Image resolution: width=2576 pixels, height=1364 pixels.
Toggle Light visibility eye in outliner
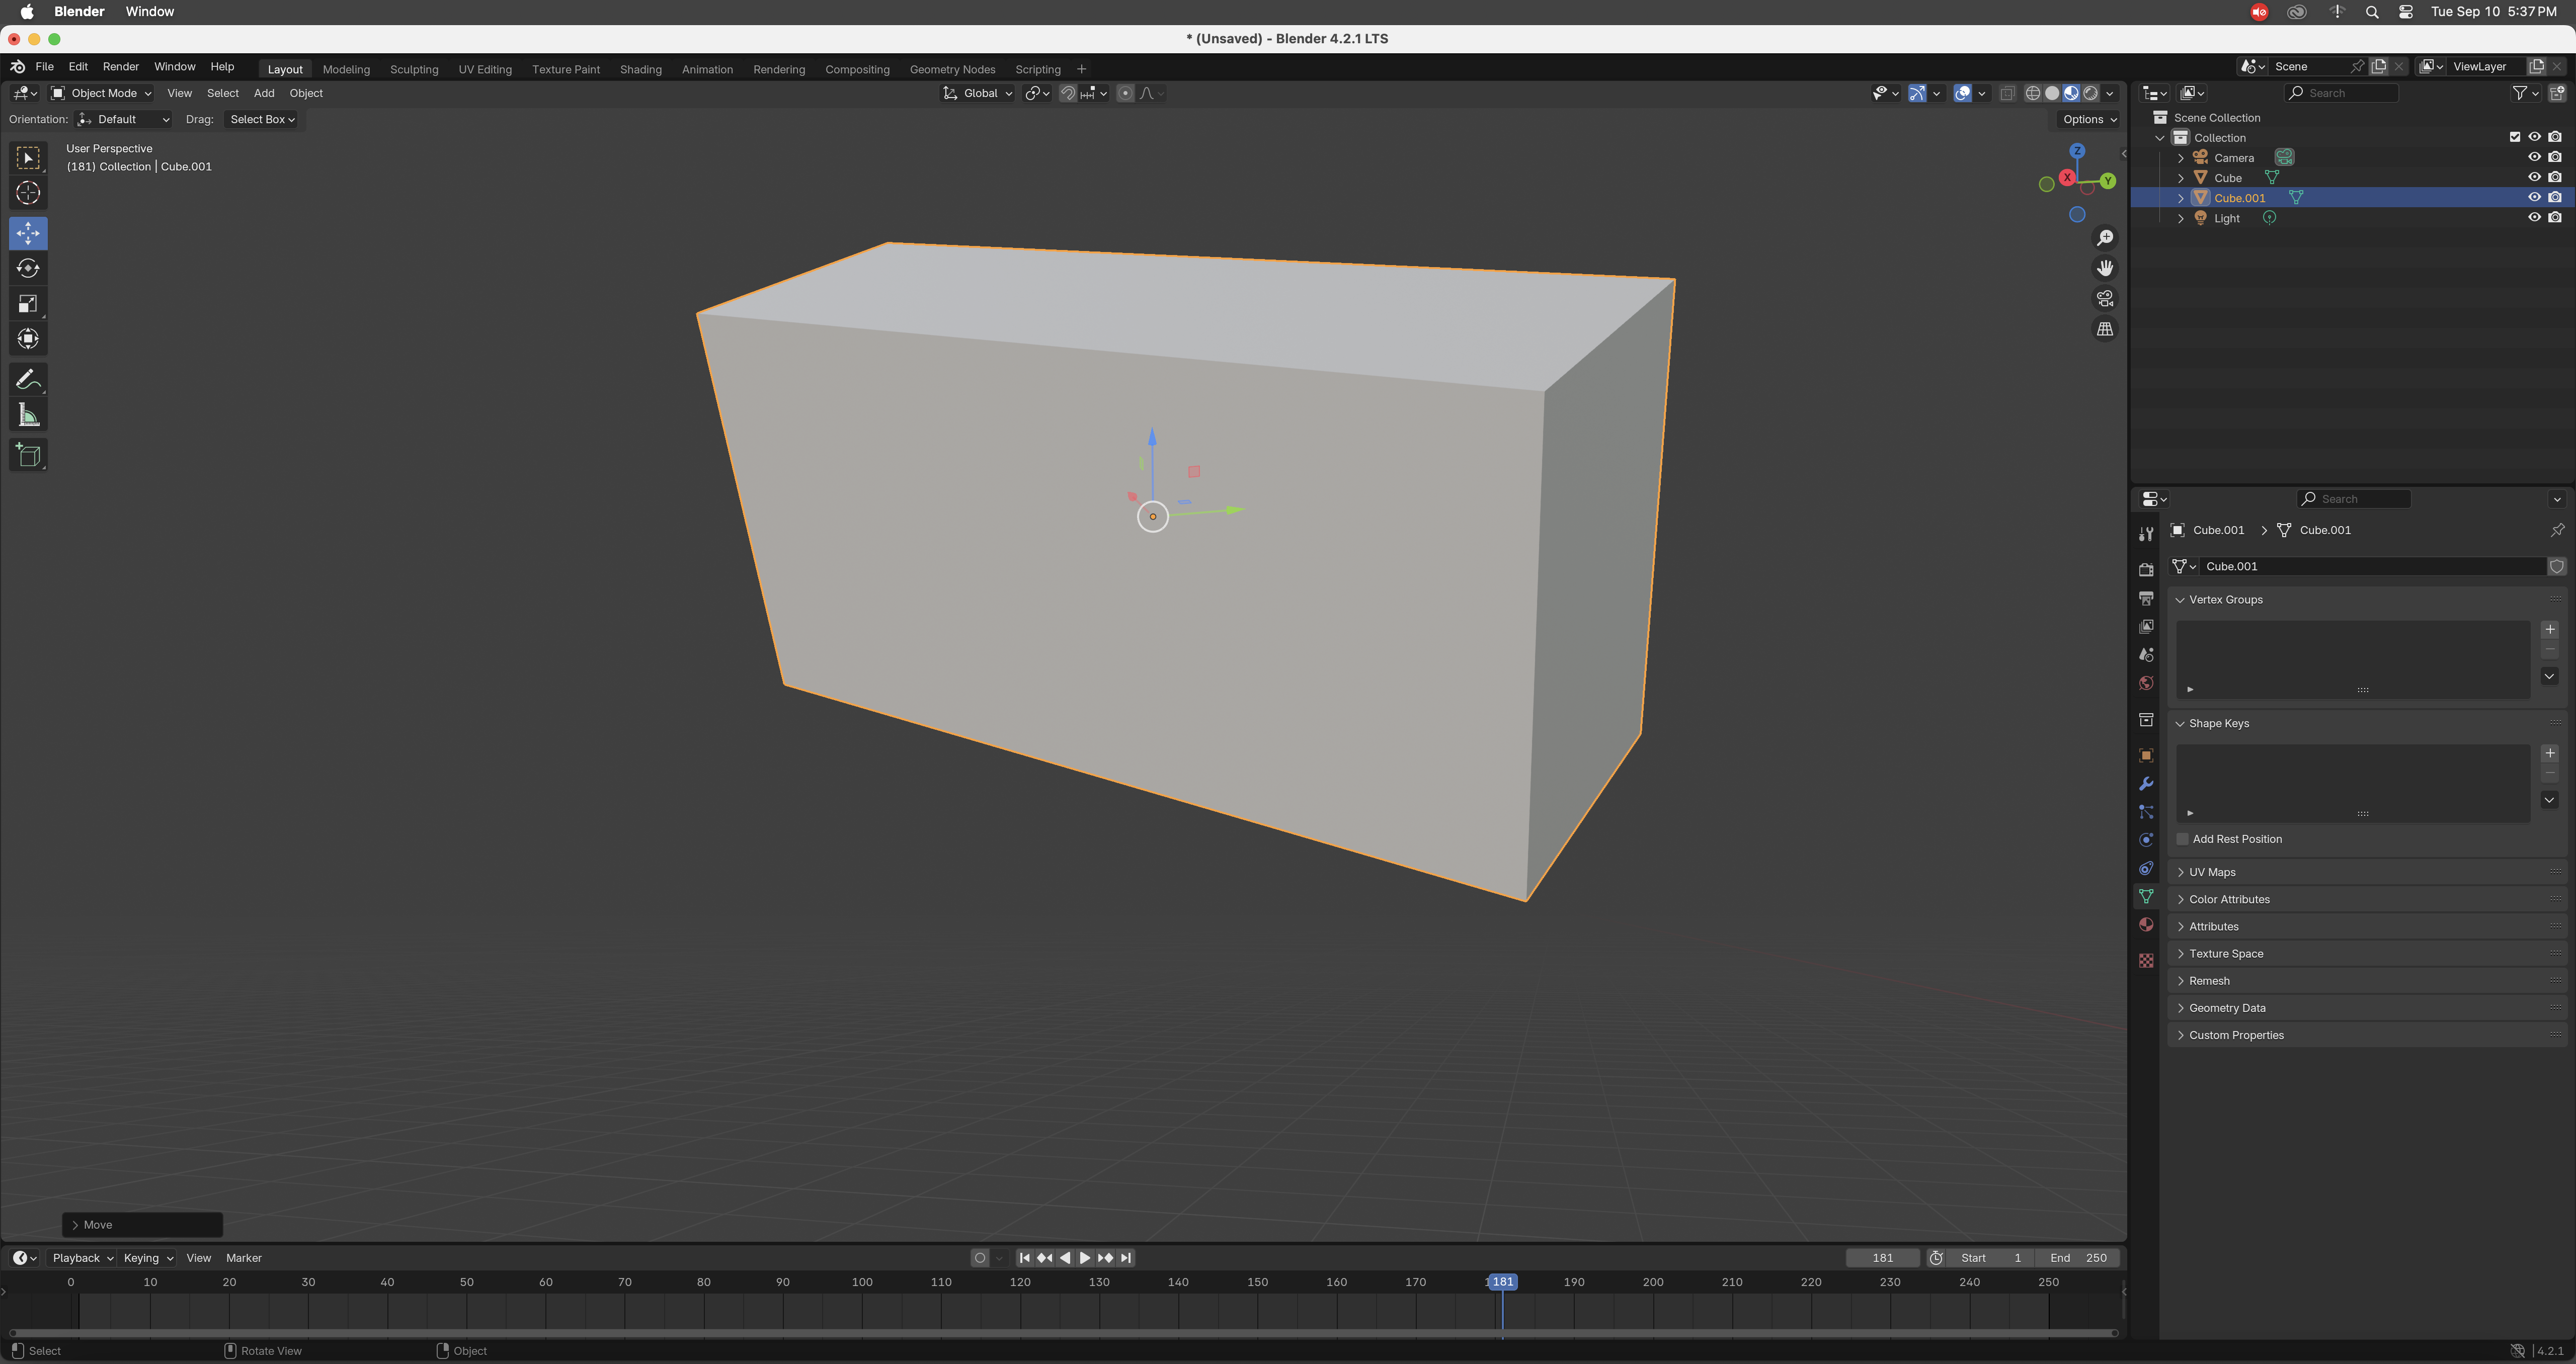2534,218
